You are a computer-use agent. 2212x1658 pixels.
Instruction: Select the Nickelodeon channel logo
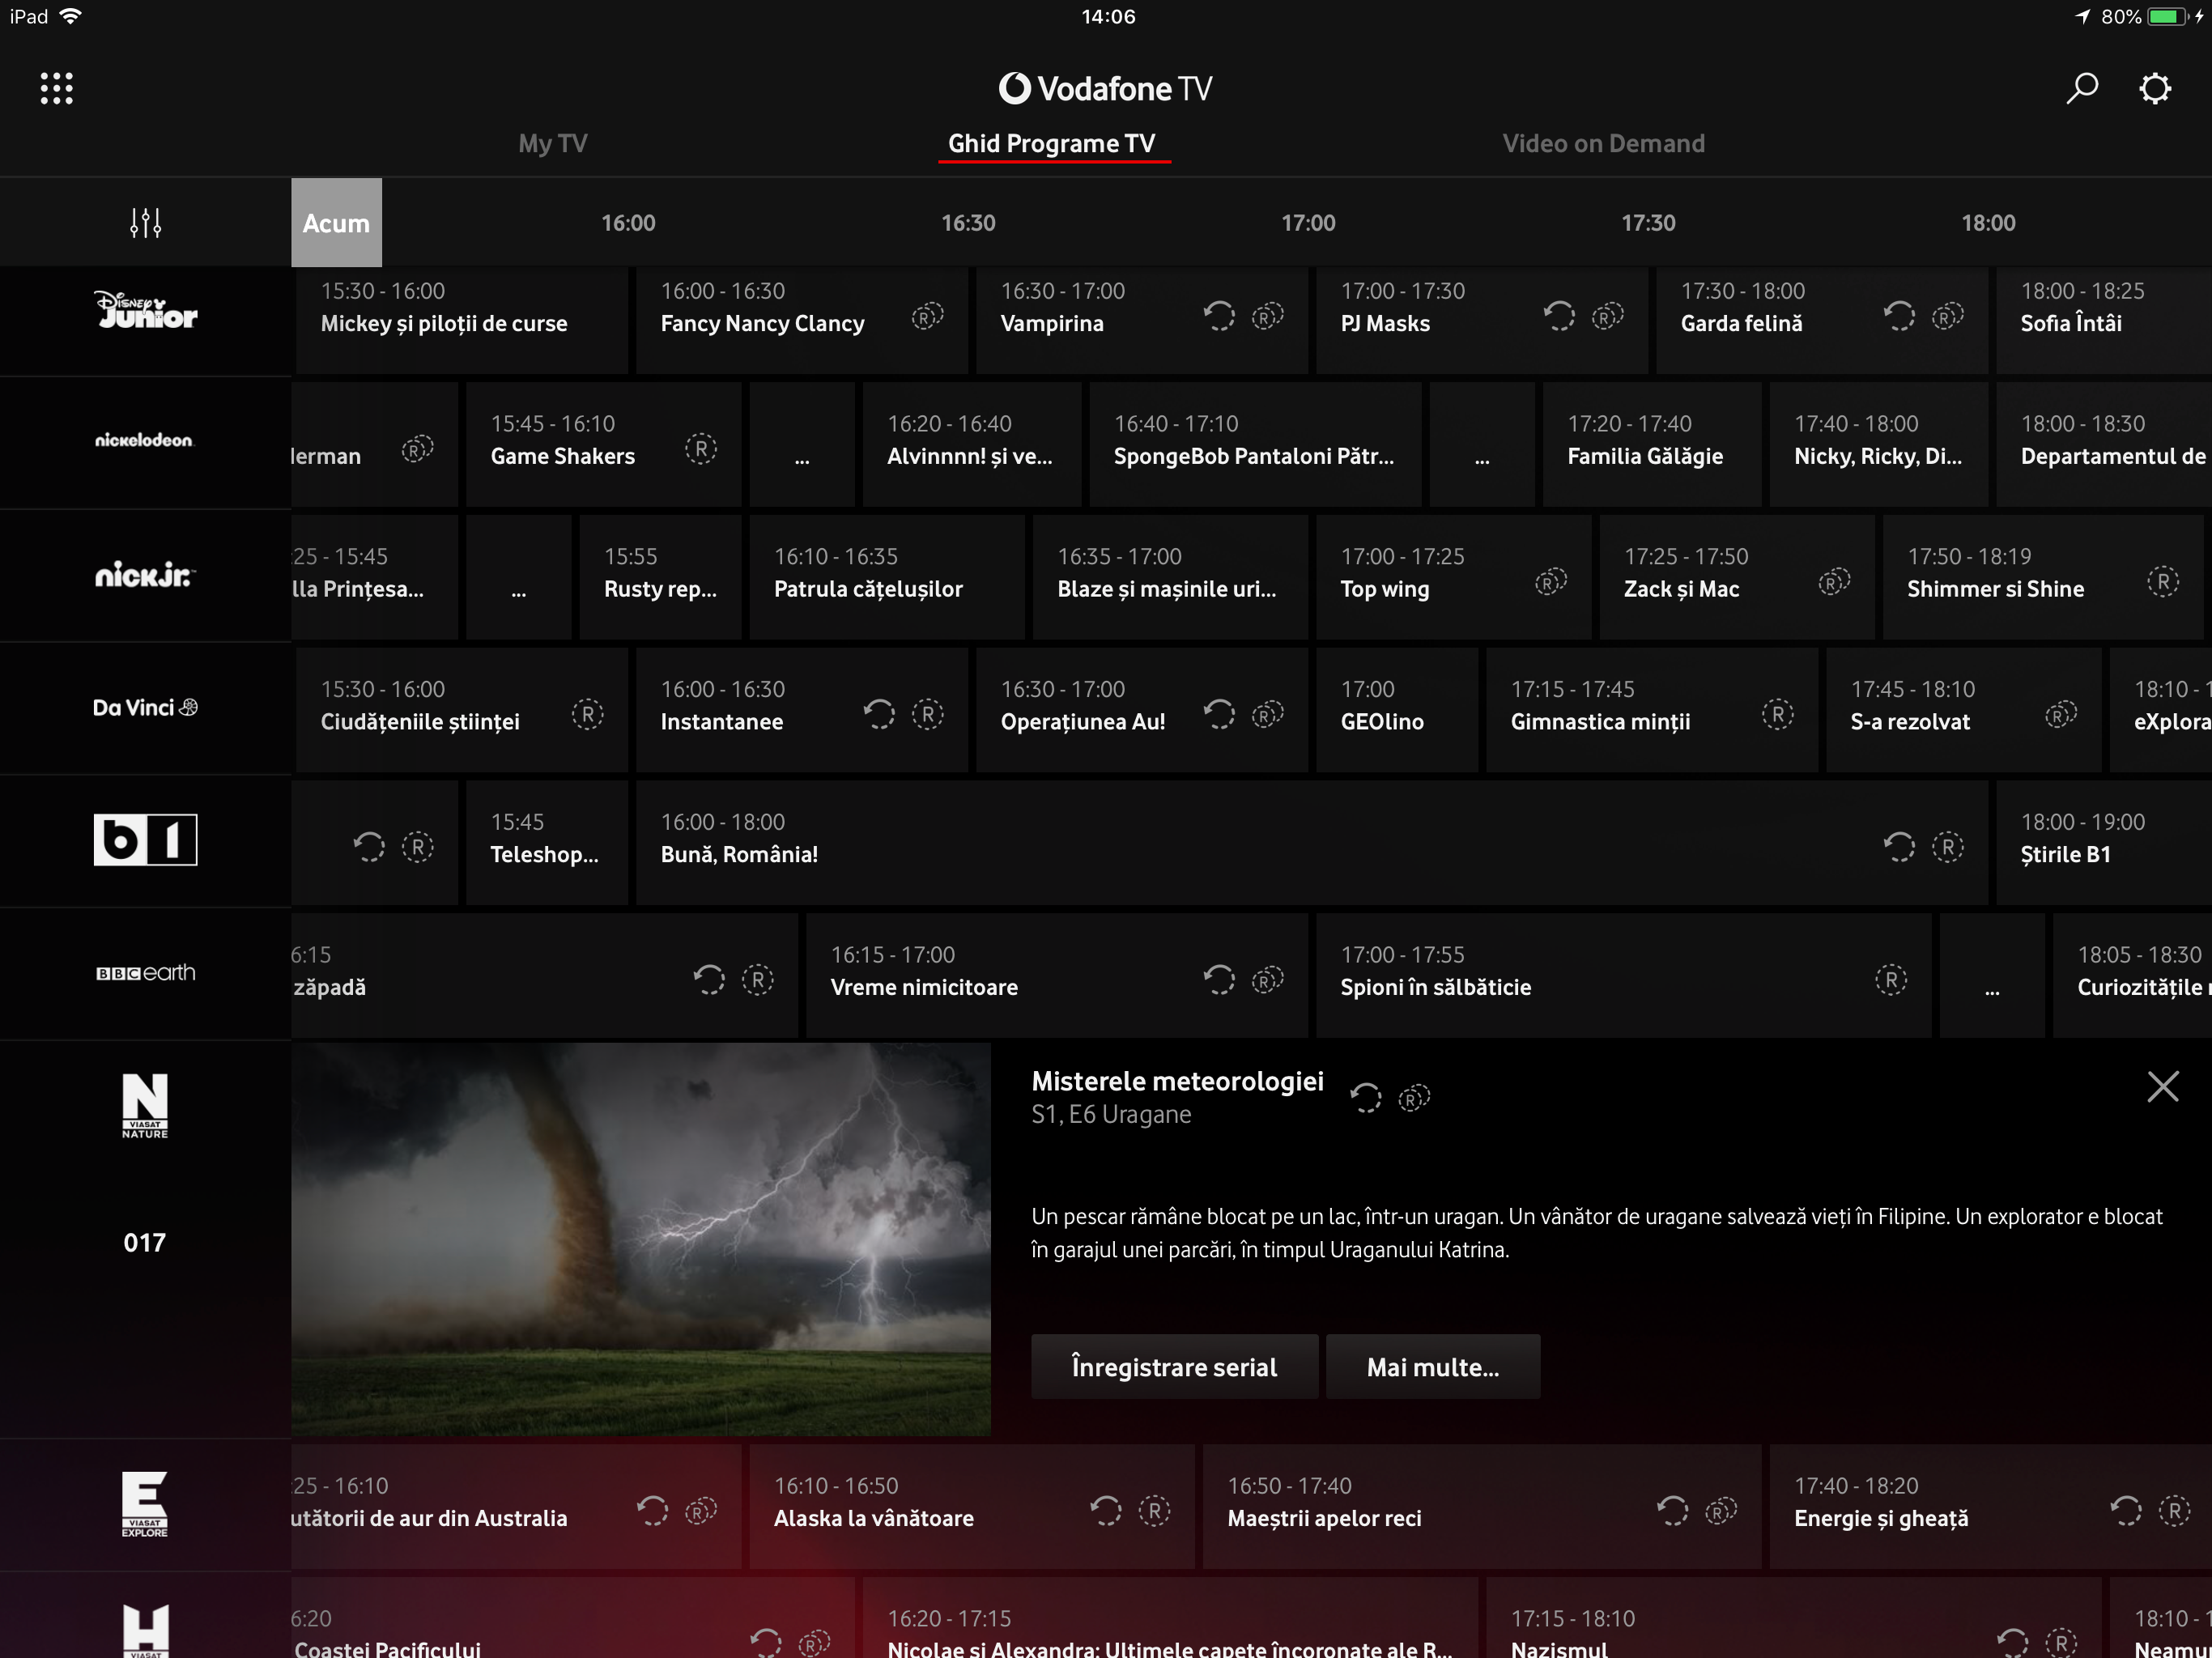[144, 440]
